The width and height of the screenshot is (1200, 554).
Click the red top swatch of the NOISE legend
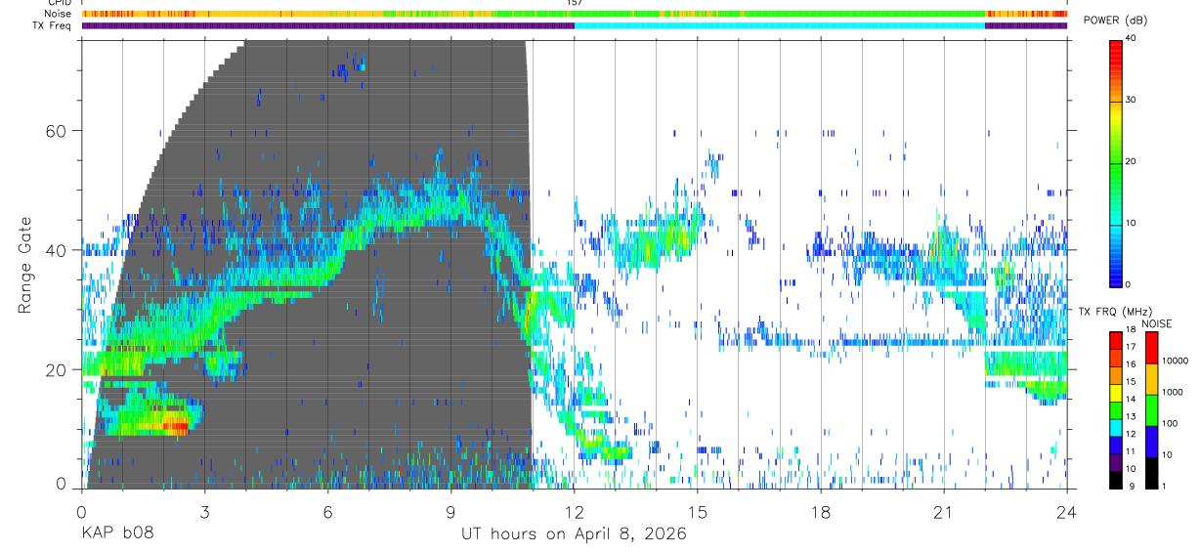(1151, 347)
